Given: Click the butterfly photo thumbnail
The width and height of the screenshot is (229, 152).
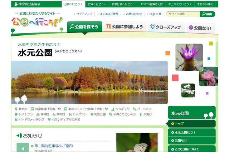Looking at the screenshot, I should [x=137, y=142].
